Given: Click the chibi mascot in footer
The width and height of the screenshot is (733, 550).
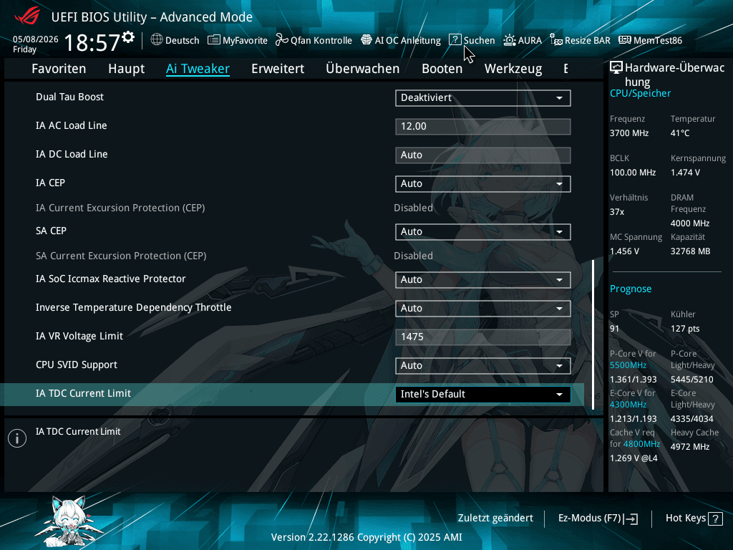Looking at the screenshot, I should pos(69,521).
